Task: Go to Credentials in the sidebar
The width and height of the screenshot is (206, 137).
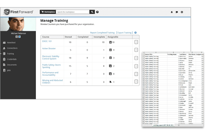Action: point(13,59)
